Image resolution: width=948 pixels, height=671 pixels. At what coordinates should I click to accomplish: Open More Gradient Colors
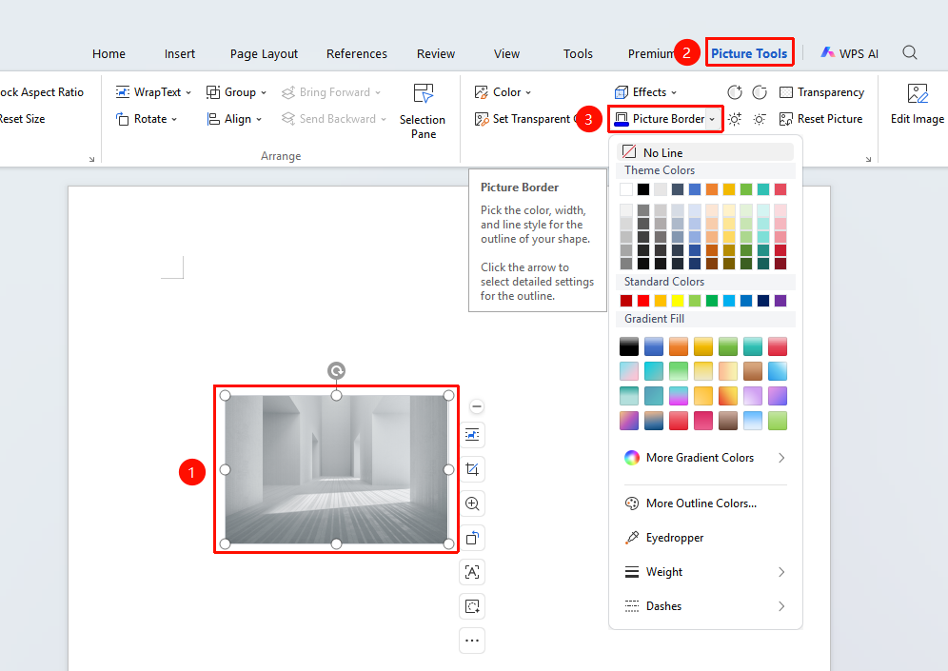pyautogui.click(x=705, y=458)
